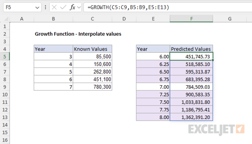252x144 pixels.
Task: Click the 'Known Values' header cell
Action: (92, 49)
